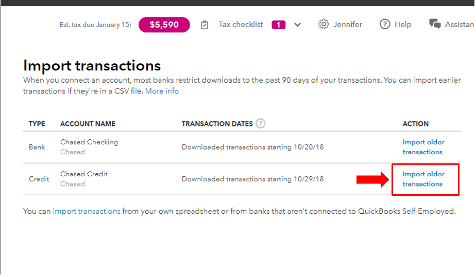This screenshot has height=277, width=476.
Task: Open the Jennifer account menu
Action: [x=348, y=25]
